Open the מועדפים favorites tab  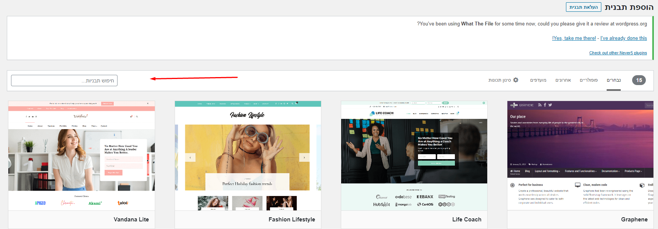click(x=538, y=80)
